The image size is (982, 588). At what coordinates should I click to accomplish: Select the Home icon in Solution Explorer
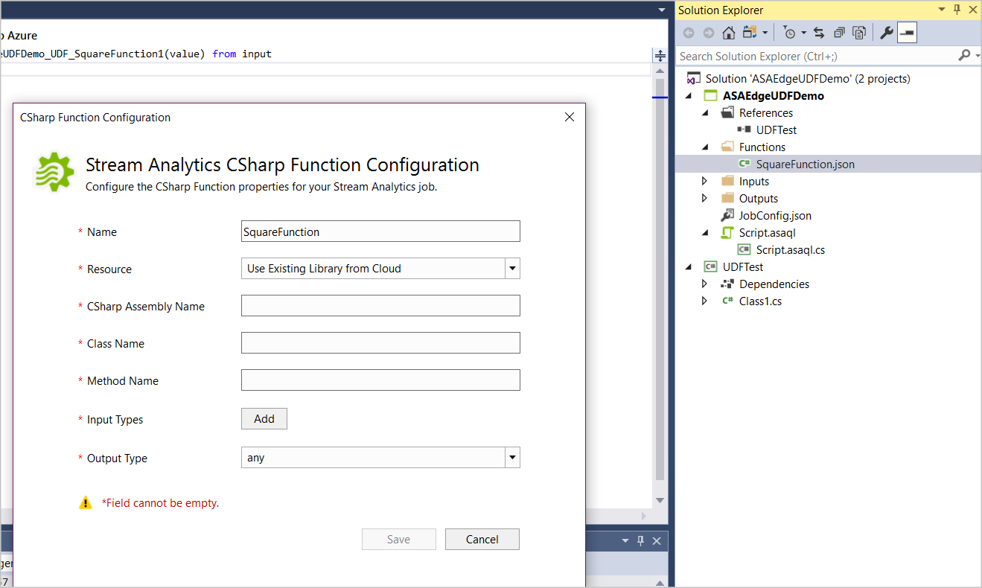point(728,33)
